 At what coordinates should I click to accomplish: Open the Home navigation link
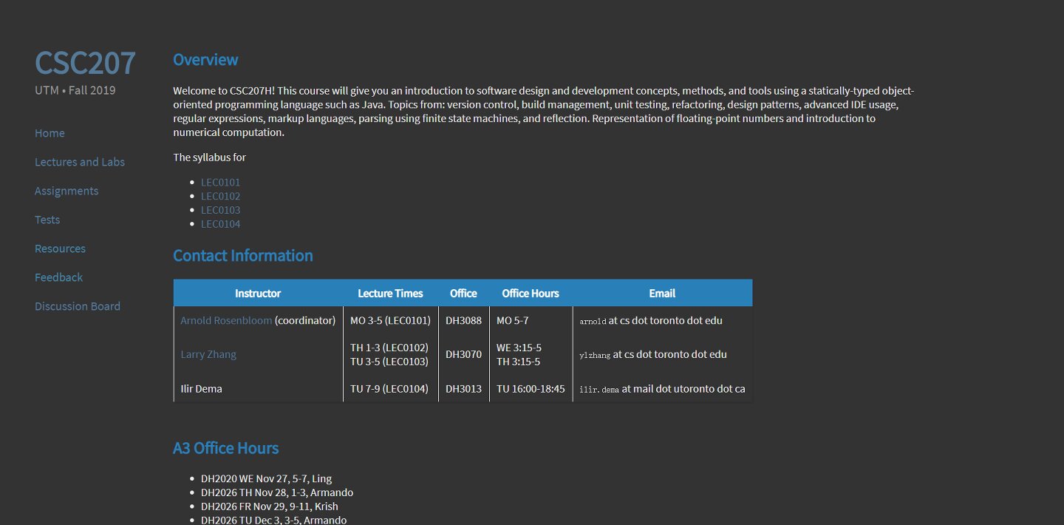50,133
